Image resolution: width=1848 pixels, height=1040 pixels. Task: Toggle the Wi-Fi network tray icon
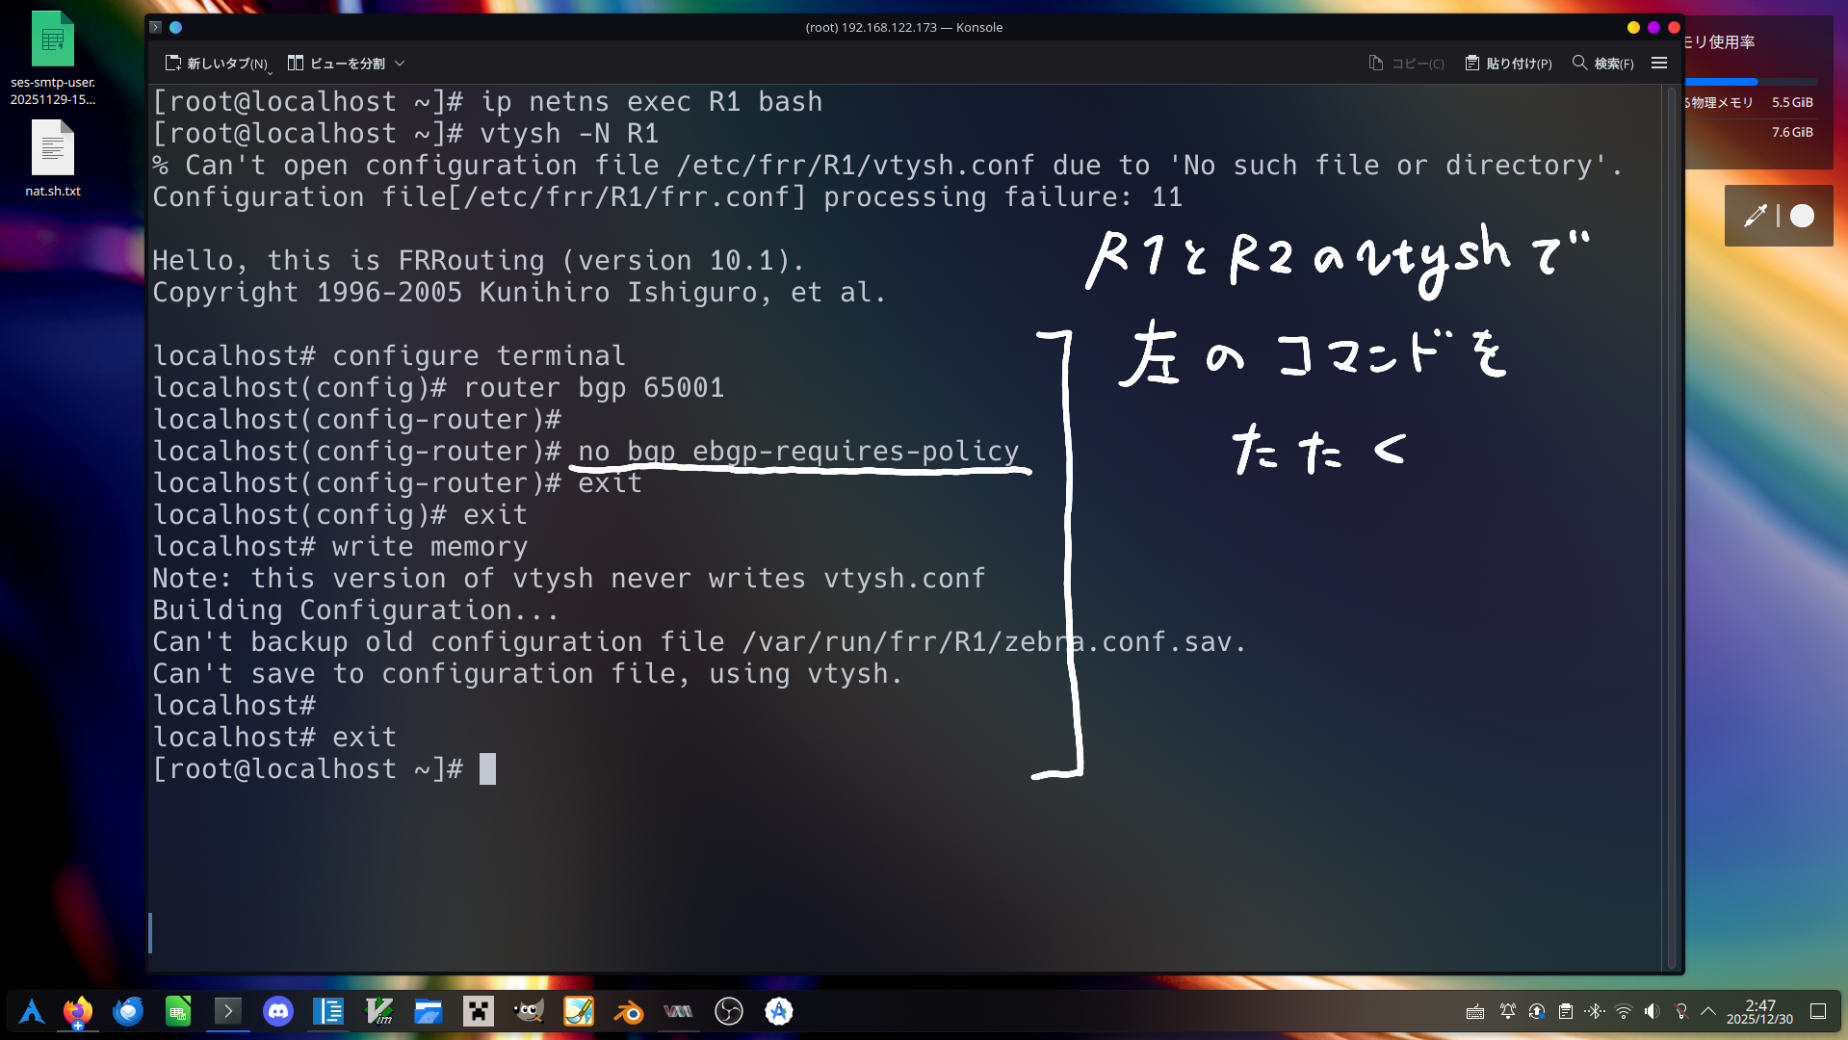1624,1011
